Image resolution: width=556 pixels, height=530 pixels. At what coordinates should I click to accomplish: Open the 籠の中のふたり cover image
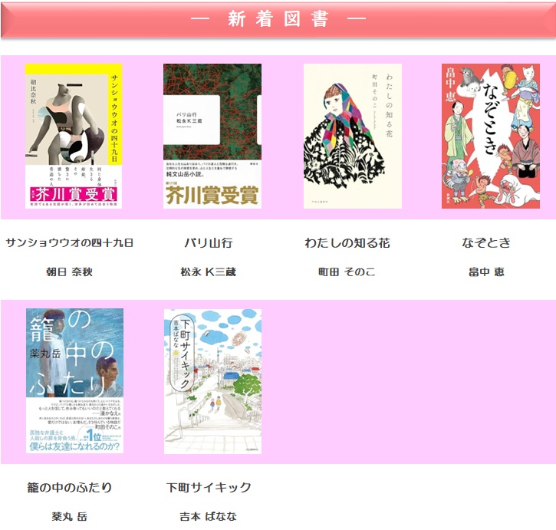[x=74, y=380]
